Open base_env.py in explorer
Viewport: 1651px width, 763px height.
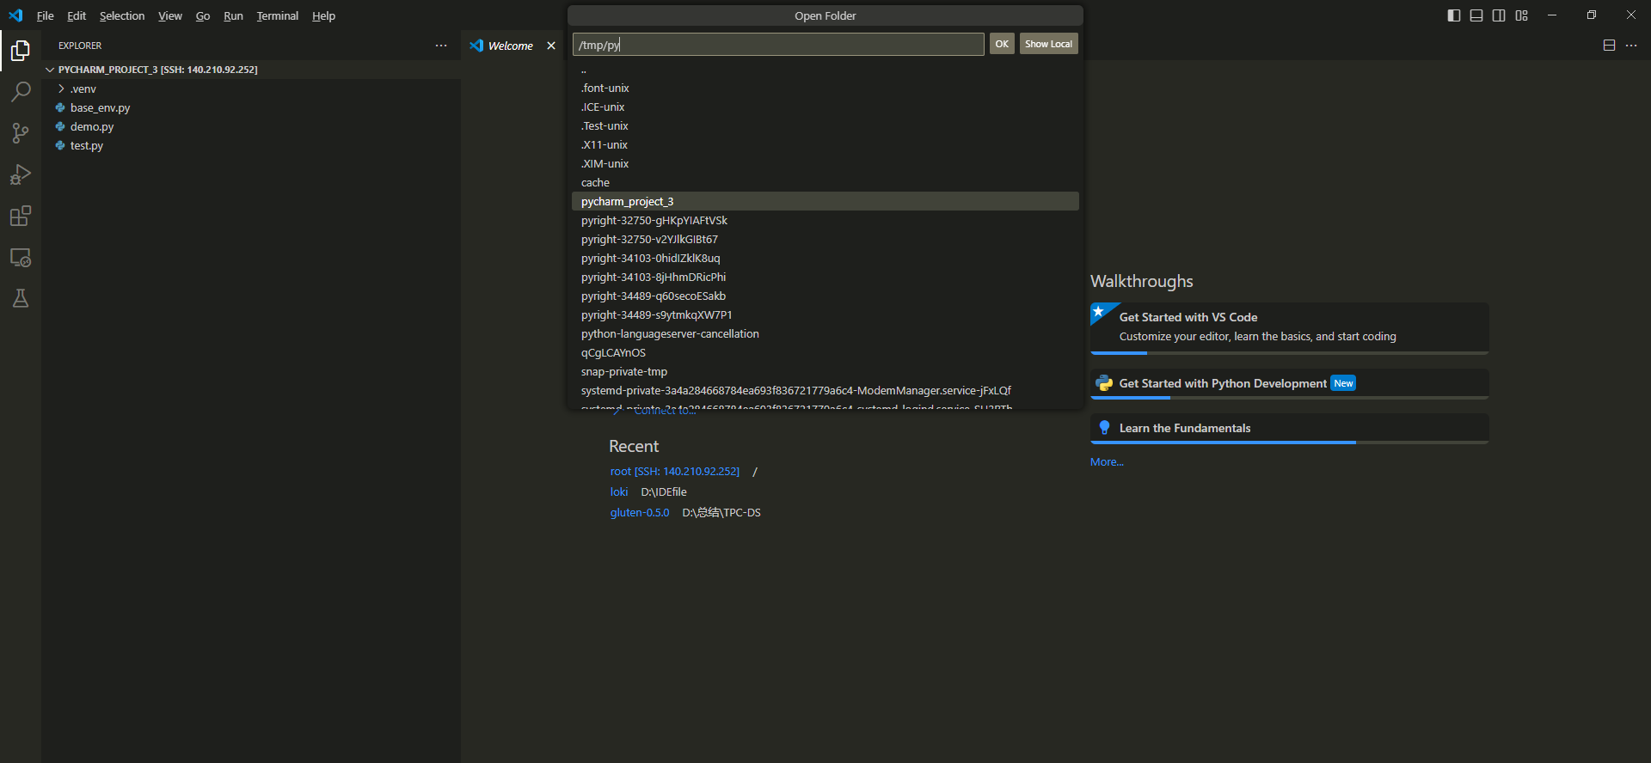(x=251, y=107)
